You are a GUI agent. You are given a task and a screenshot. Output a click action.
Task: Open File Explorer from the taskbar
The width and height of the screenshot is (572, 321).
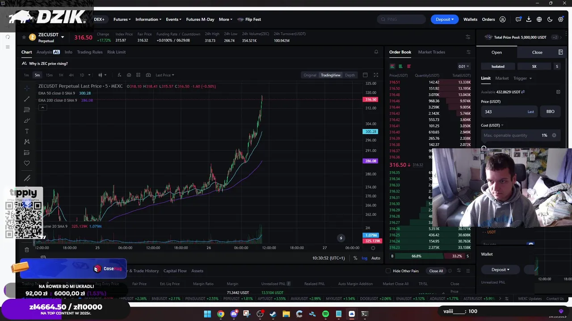(286, 314)
